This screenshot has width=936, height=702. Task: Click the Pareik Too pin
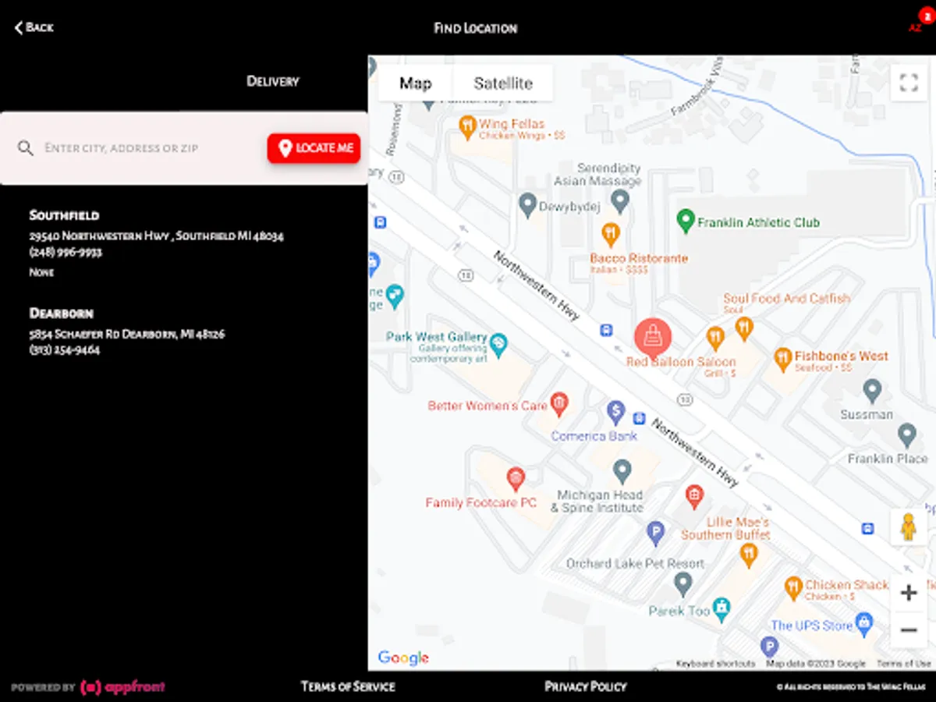[721, 608]
